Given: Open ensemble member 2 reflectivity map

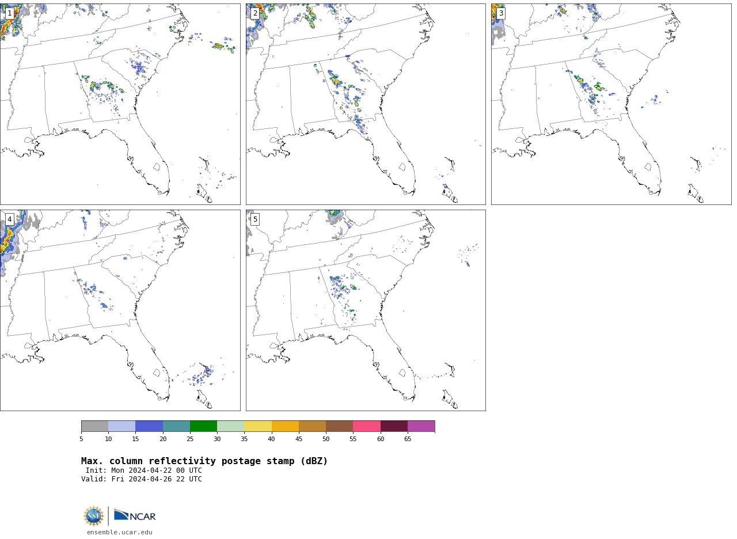Looking at the screenshot, I should click(366, 104).
